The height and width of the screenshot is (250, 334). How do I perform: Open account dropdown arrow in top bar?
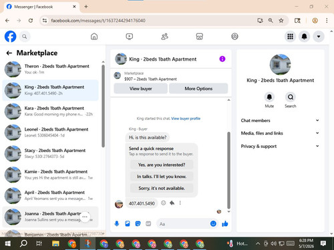tap(319, 37)
